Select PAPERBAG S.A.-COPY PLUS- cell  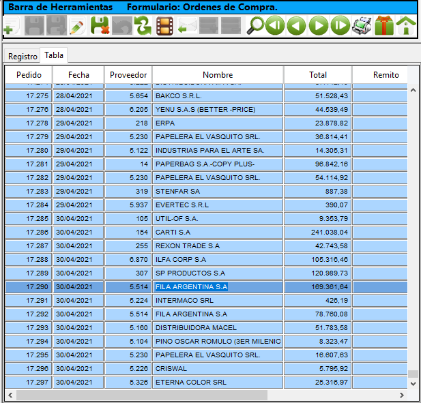coord(218,164)
